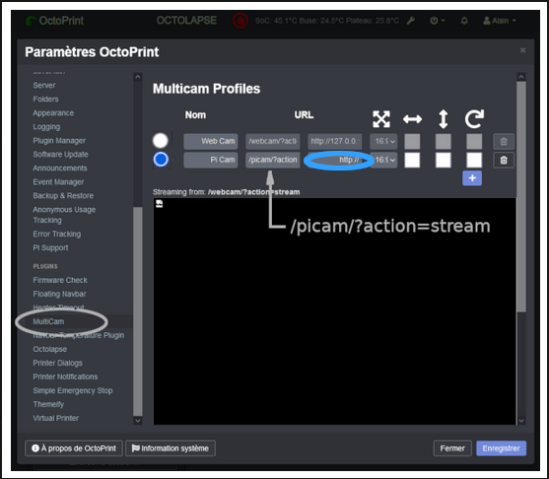Screen dimensions: 549x479
Task: Select Printer Notifications plugin settings
Action: click(65, 376)
